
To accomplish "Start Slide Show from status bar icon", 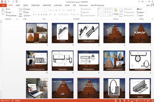I will [129, 101].
